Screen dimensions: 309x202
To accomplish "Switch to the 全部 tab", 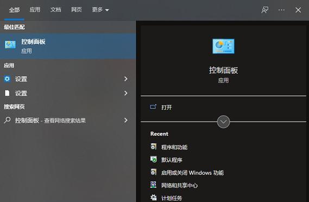I will coord(14,10).
